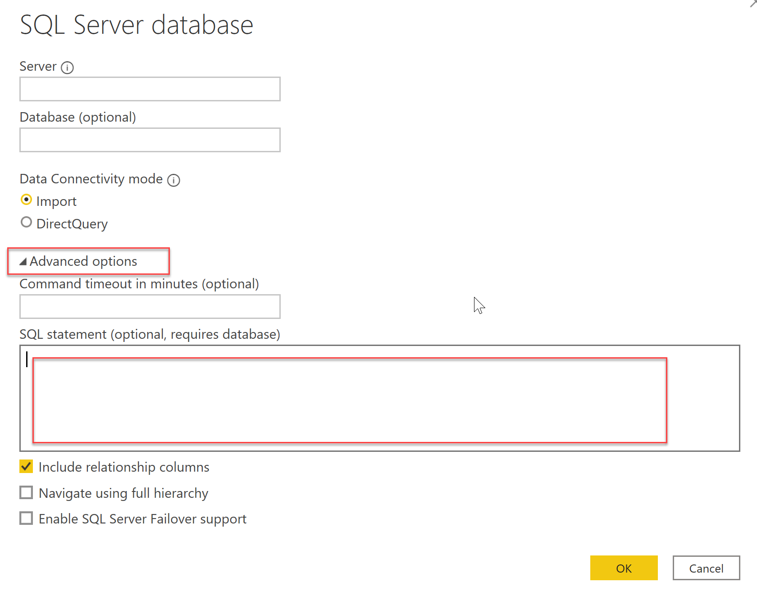
Task: Tick Enable SQL Server Failover support
Action: tap(26, 518)
